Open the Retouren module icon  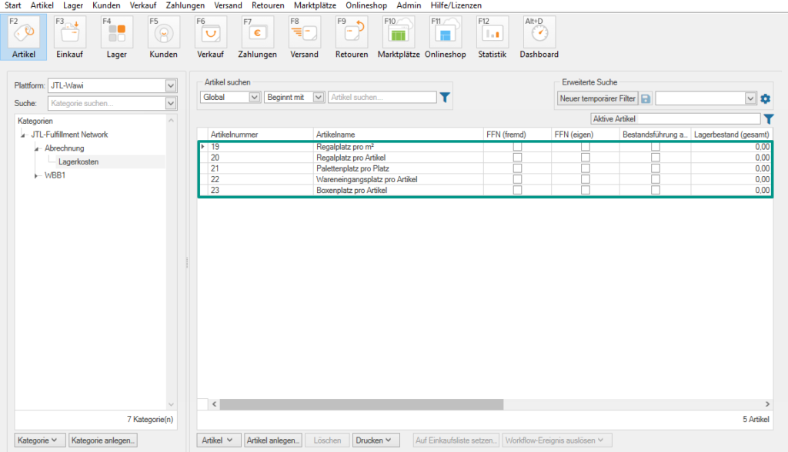click(x=352, y=32)
